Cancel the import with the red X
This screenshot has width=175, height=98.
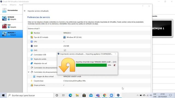114,65
